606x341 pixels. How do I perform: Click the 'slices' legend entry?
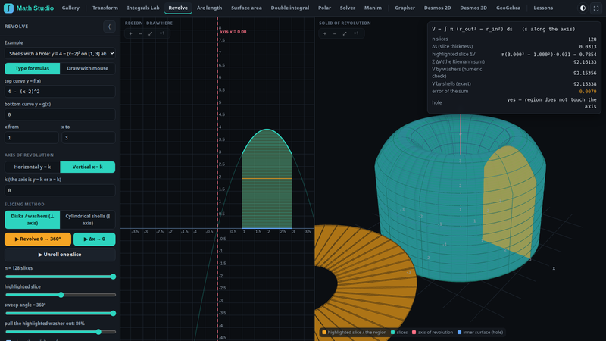click(x=399, y=332)
